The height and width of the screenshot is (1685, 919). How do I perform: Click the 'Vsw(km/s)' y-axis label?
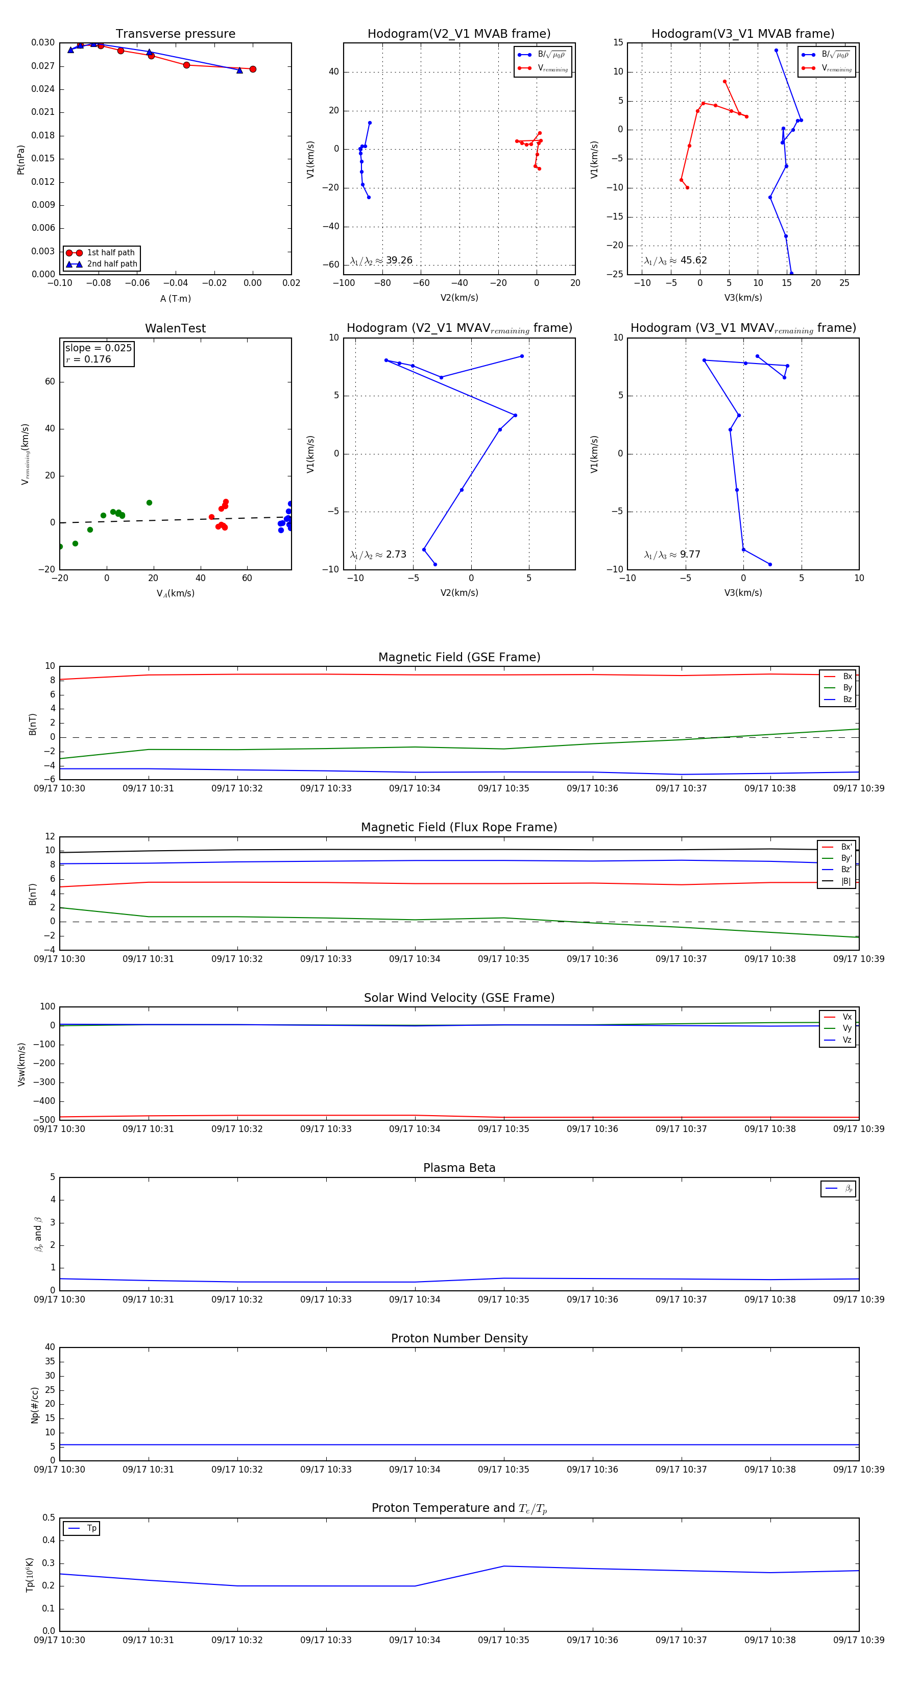click(21, 1064)
